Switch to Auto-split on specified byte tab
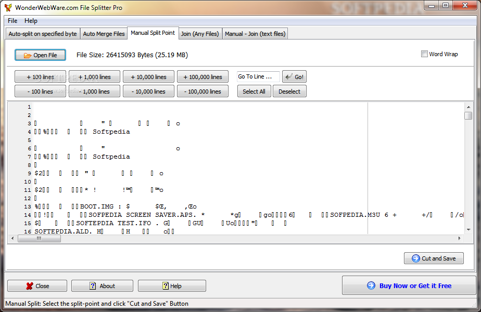This screenshot has width=481, height=312. click(43, 34)
